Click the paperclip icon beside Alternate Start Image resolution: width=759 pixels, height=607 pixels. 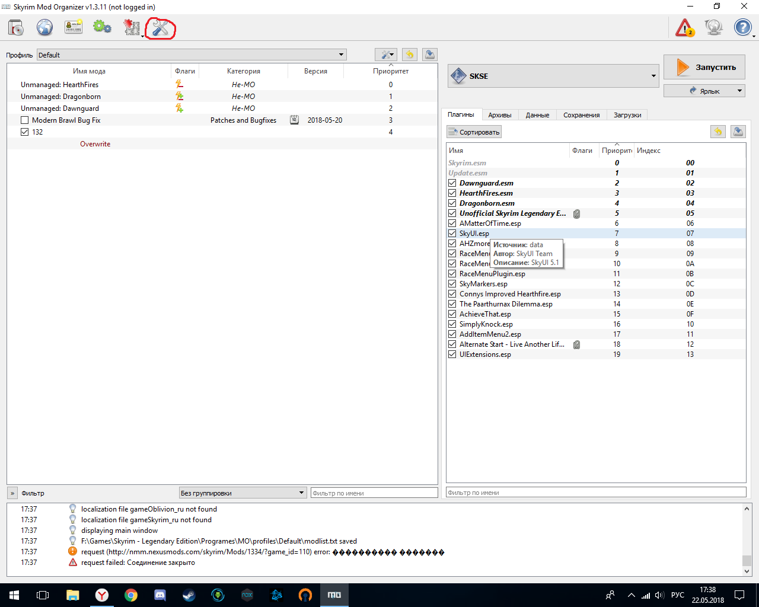[576, 344]
